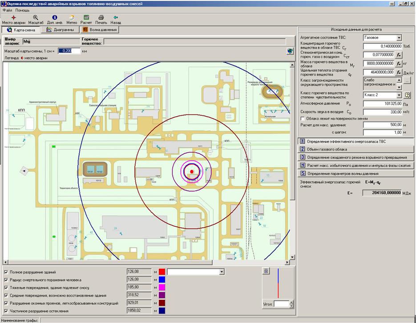
Task: Click the Масштаб magnifier icon
Action: (36, 17)
